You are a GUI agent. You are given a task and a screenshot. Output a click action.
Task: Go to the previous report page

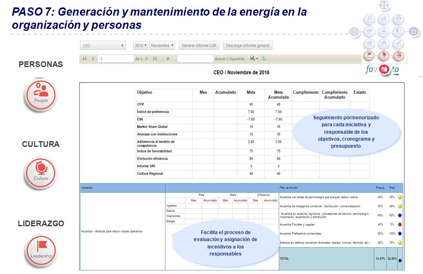(x=93, y=58)
